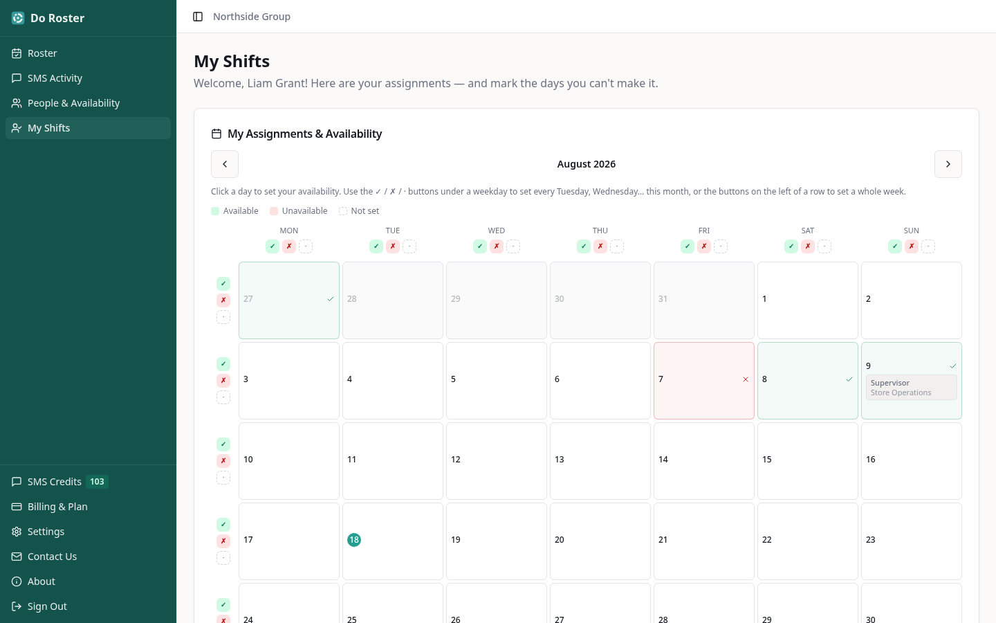Mark all Sundays unavailable
Screen dimensions: 996x623
912,246
